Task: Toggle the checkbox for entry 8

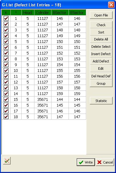Action: [x=6, y=59]
